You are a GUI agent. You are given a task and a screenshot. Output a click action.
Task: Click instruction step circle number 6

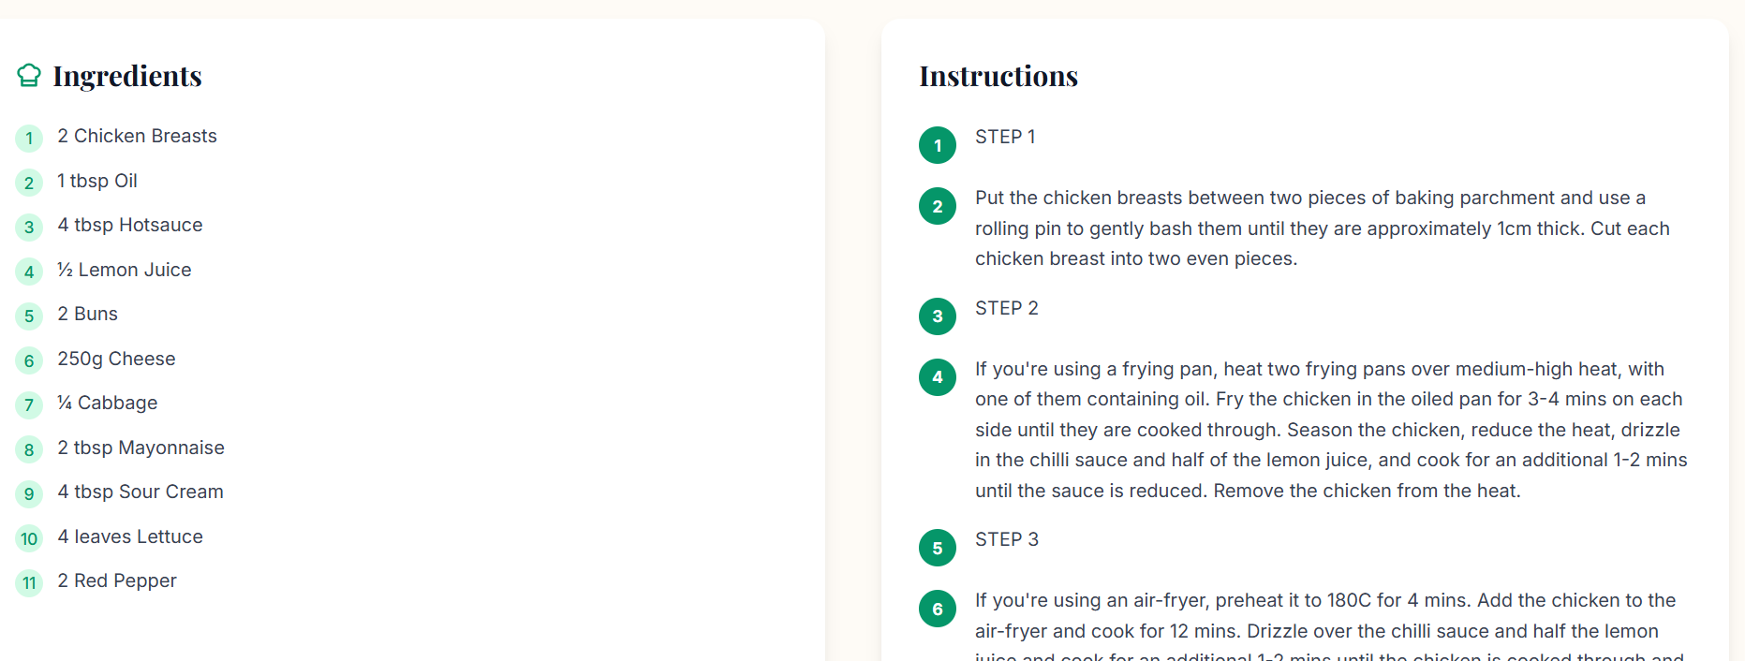pos(938,609)
